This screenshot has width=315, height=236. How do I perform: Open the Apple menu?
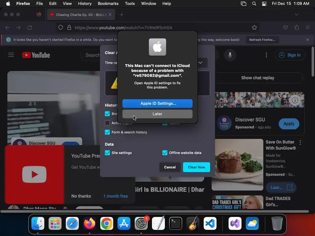8,3
